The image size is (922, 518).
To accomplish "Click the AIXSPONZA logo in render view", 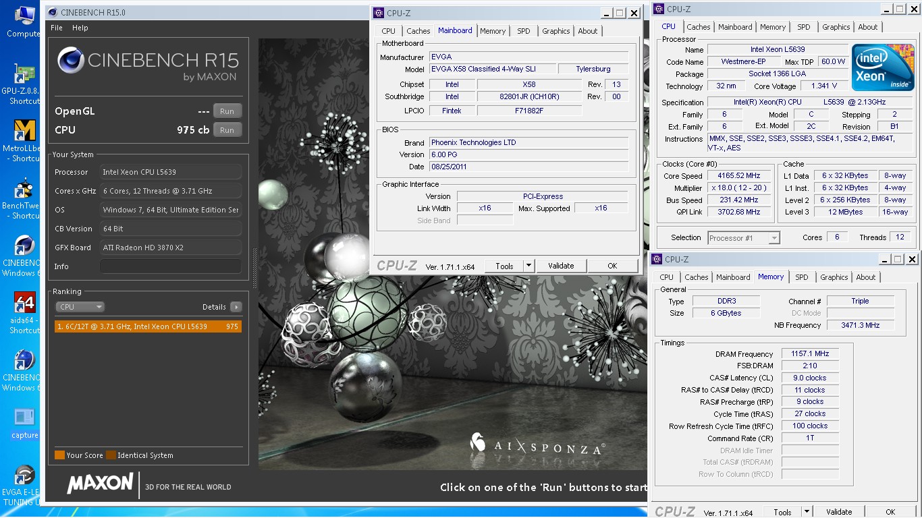I will click(537, 444).
